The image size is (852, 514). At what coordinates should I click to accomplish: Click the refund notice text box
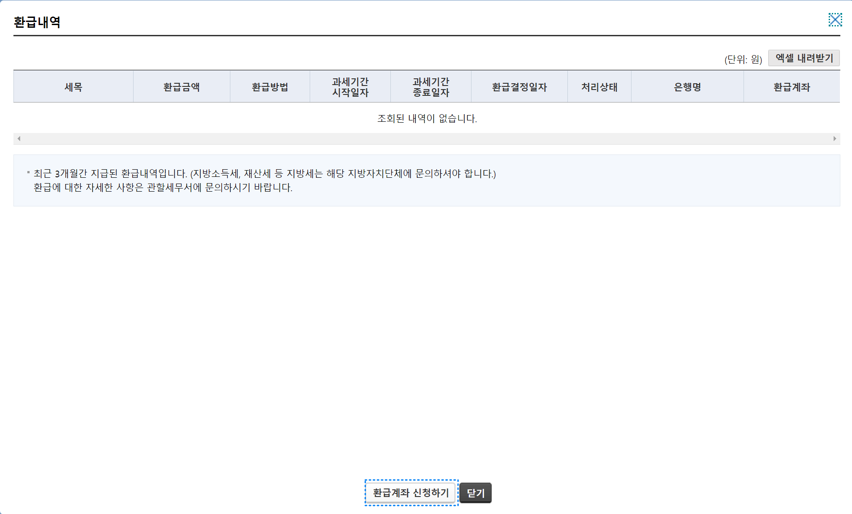(427, 180)
